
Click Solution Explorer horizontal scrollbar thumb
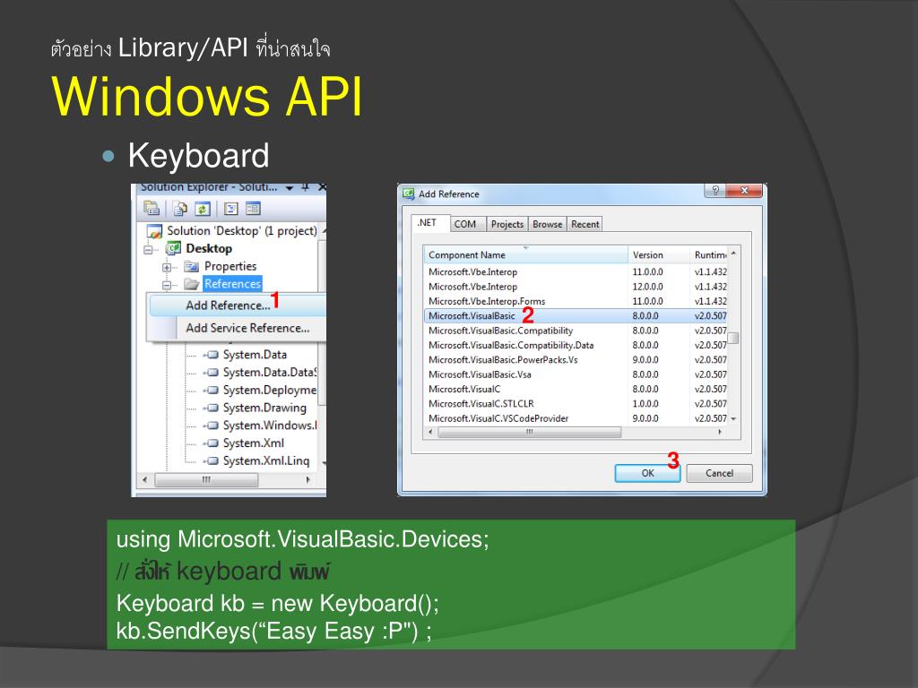point(206,480)
